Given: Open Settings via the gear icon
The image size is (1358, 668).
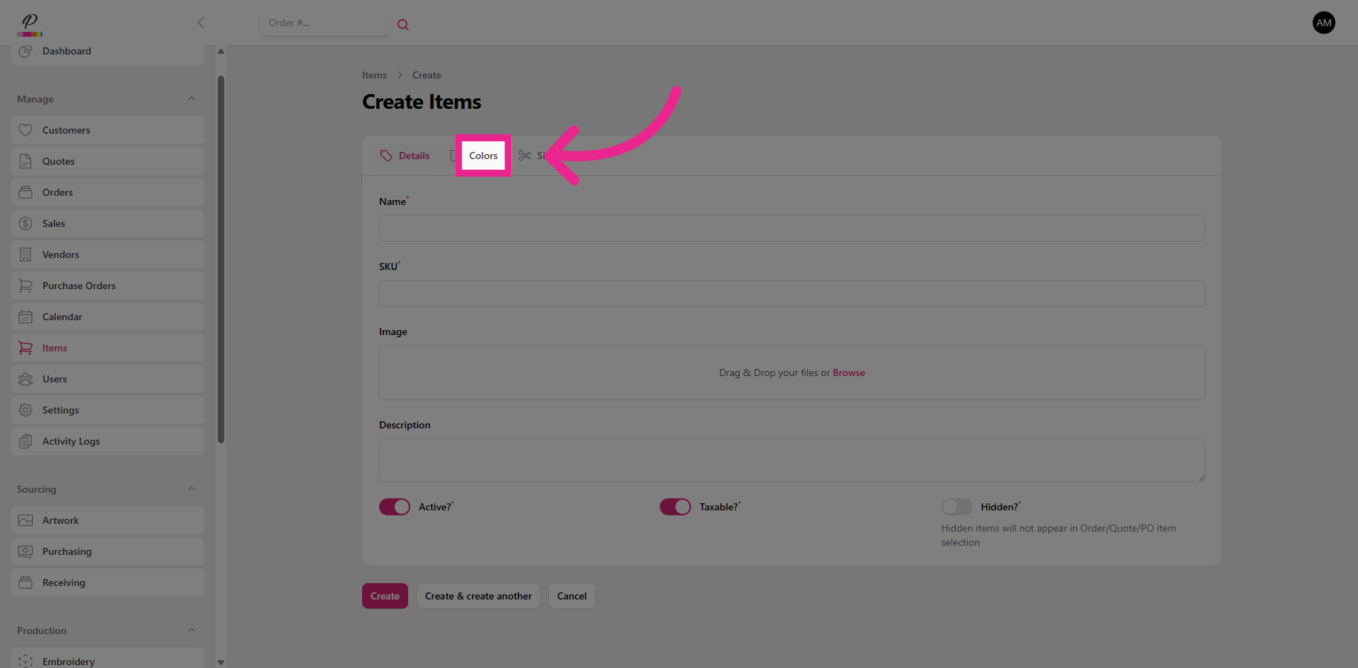Looking at the screenshot, I should coord(25,410).
